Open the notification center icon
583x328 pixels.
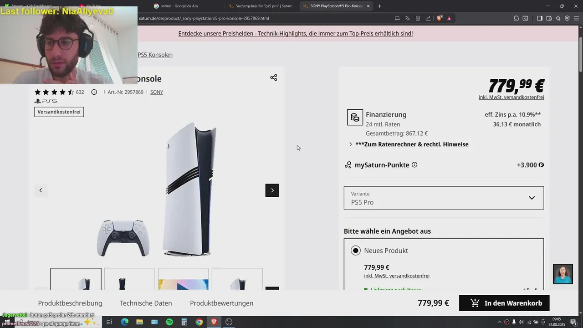coord(573,322)
